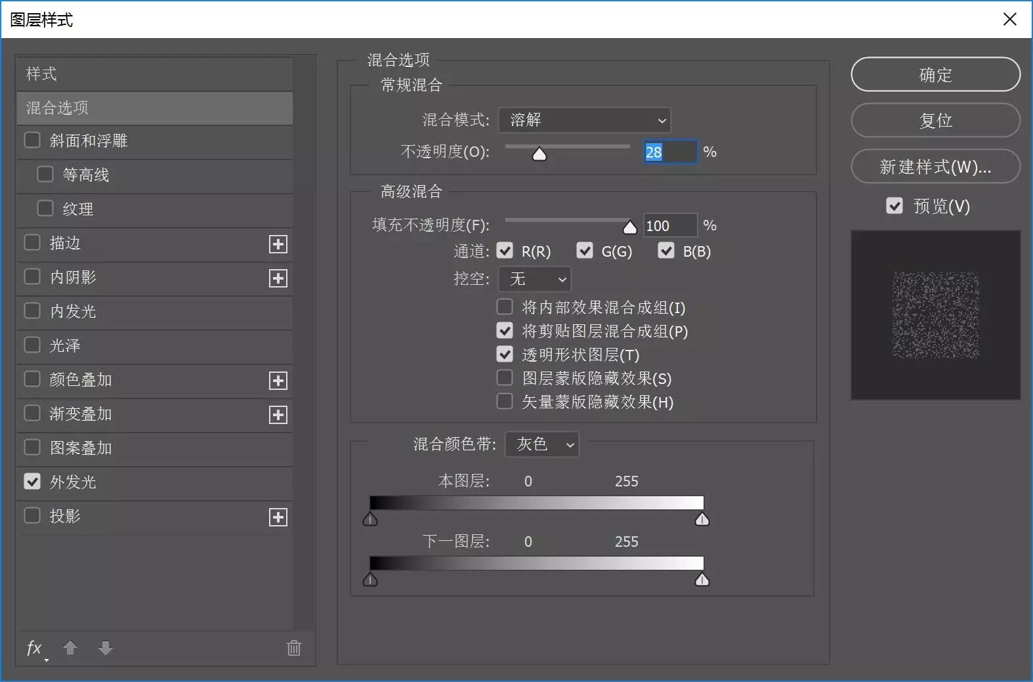Click the 不透明度 slider handle

(539, 154)
